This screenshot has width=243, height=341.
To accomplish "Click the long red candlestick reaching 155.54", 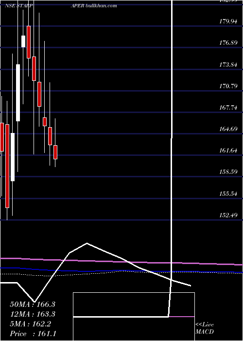I will (x=7, y=166).
